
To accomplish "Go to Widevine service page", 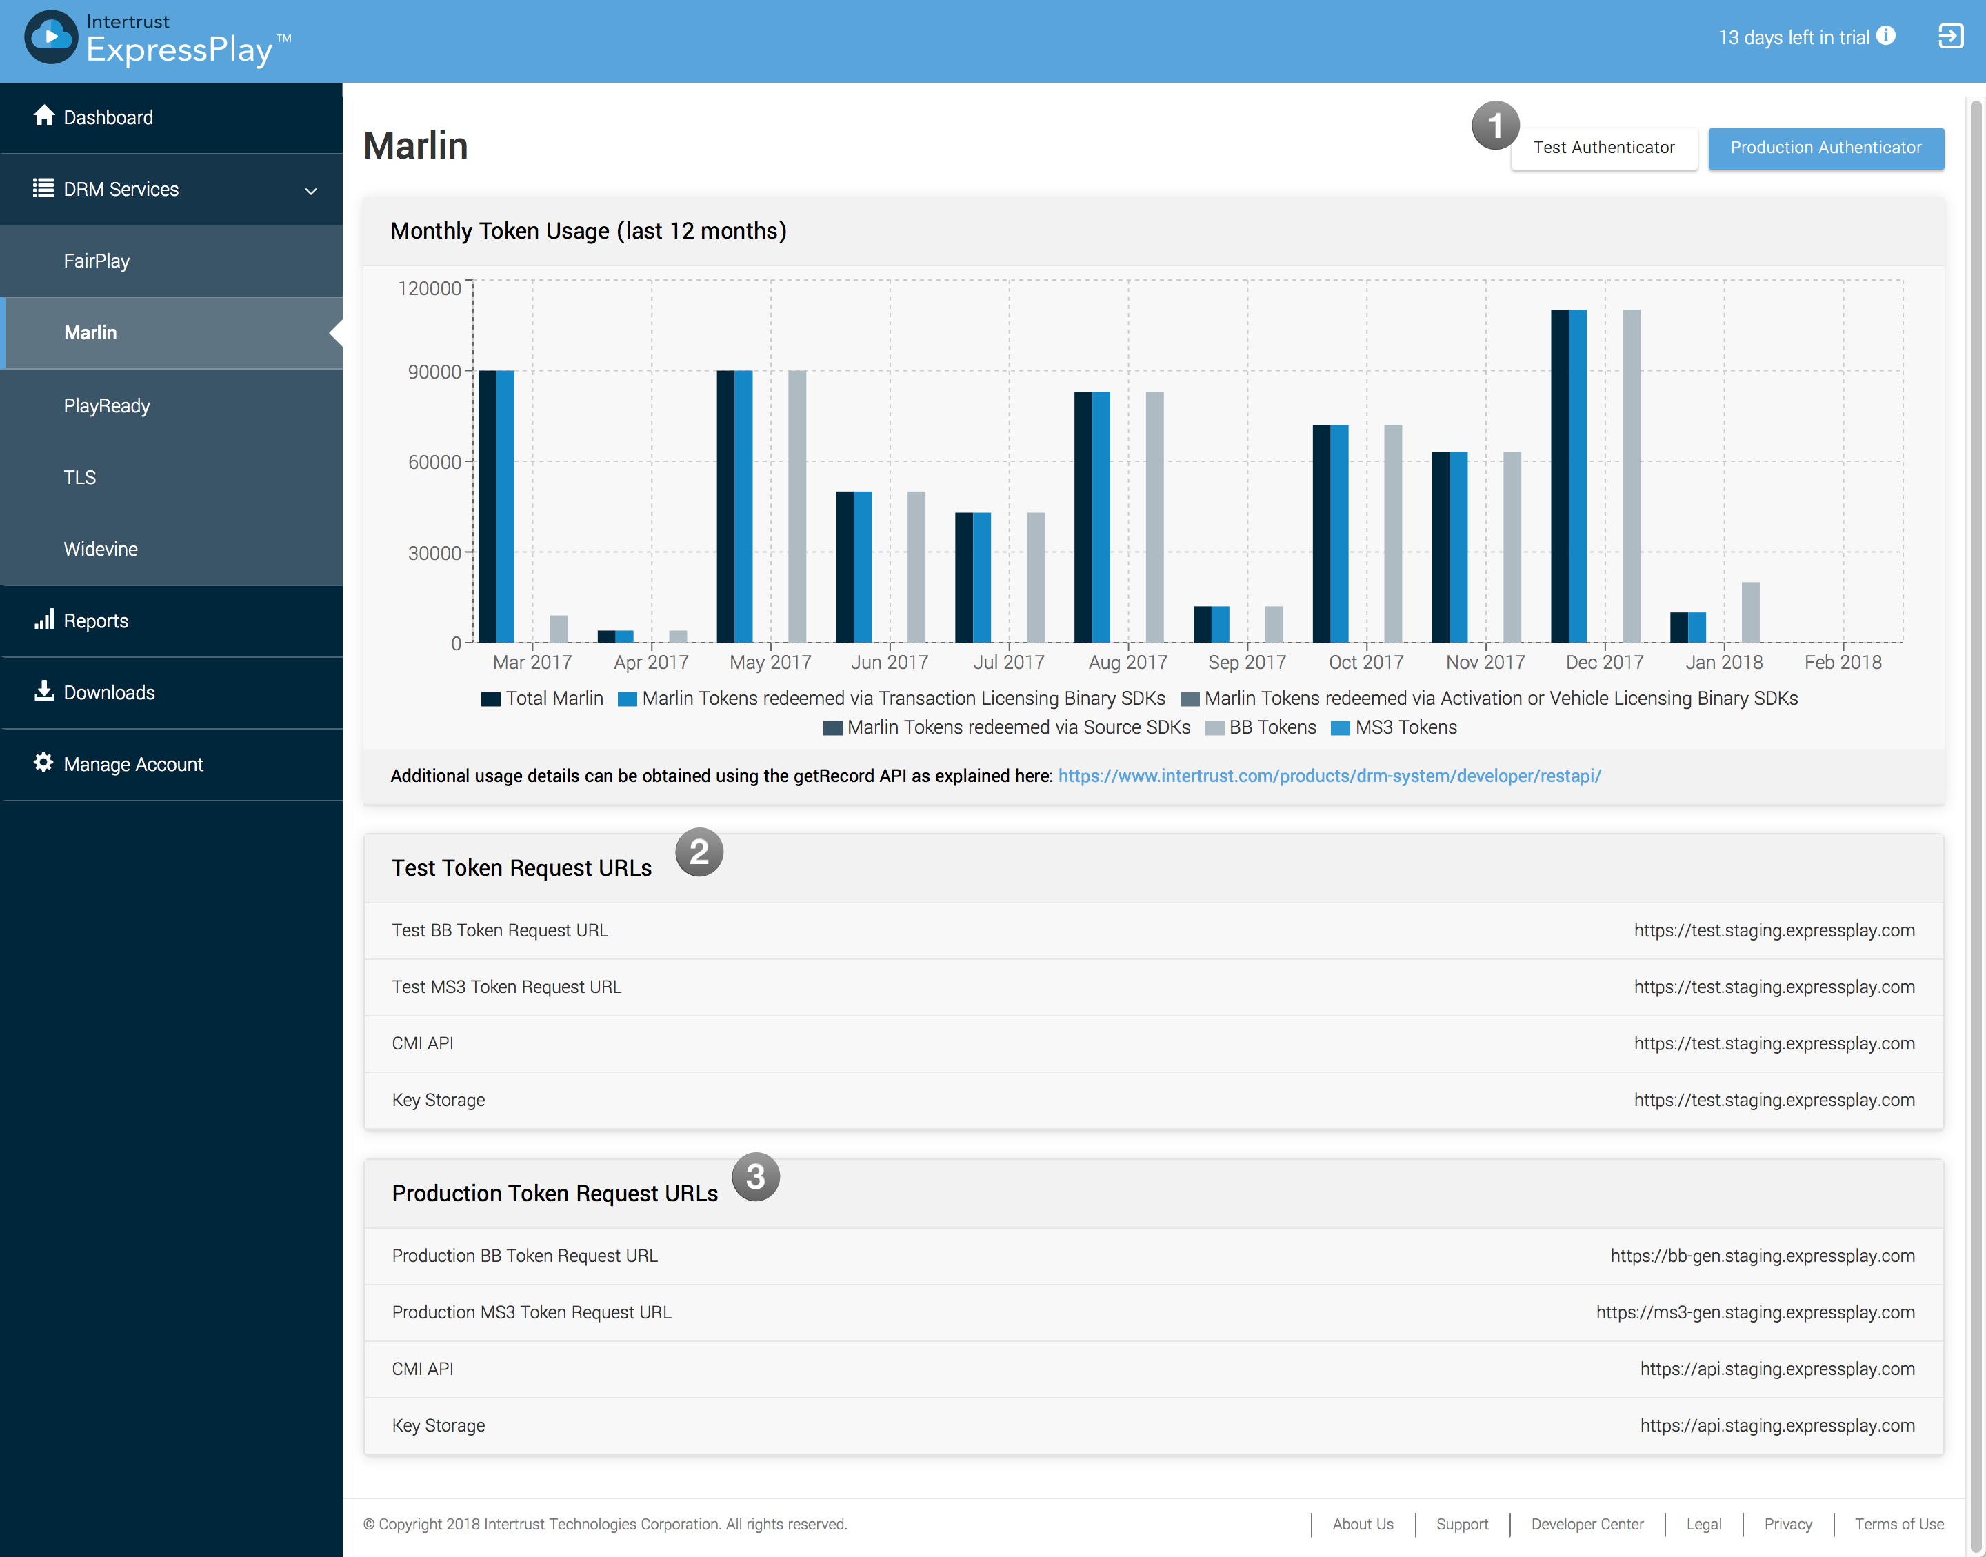I will 171,549.
